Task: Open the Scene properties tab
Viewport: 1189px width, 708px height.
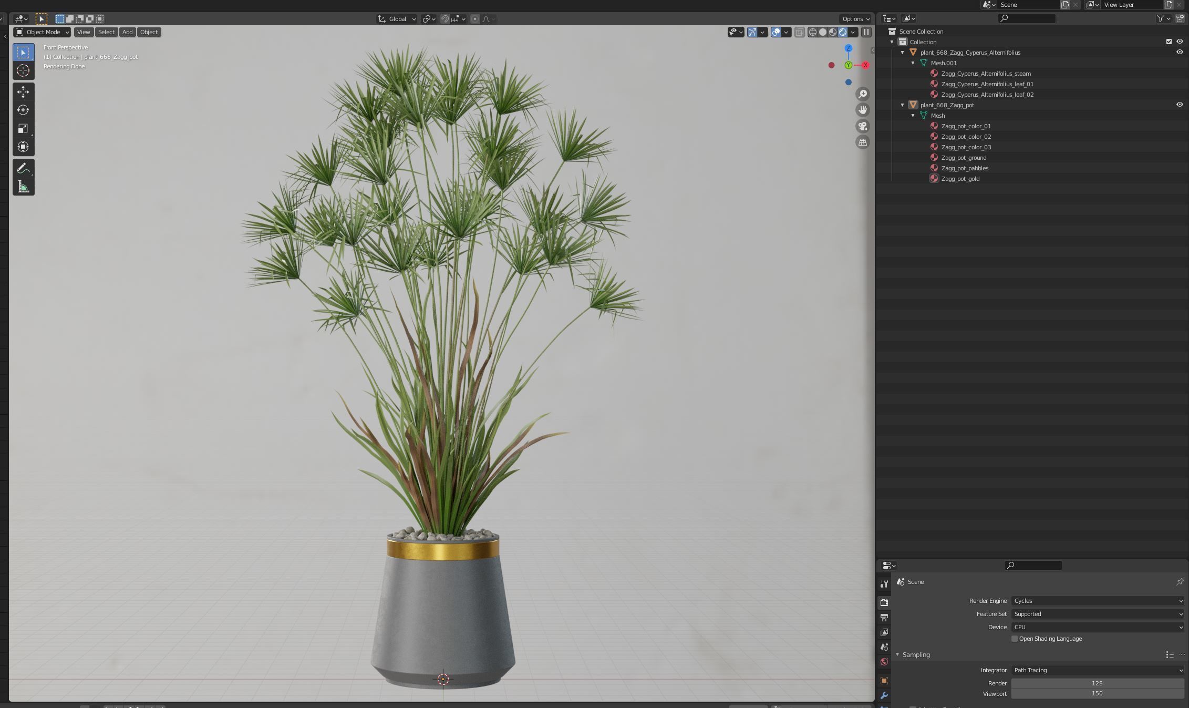Action: [x=884, y=647]
